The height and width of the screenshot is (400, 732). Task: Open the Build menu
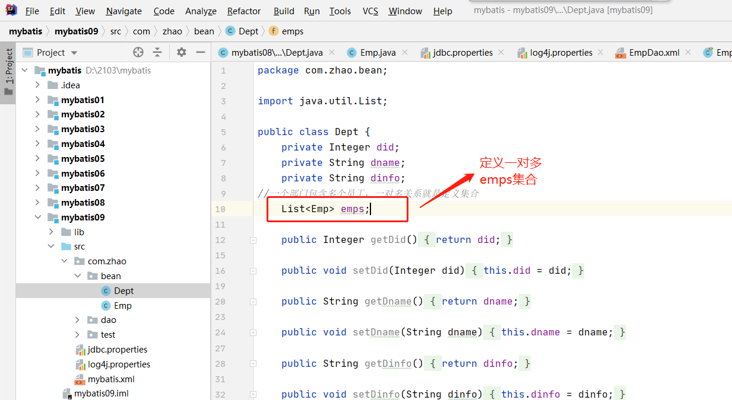tap(284, 11)
